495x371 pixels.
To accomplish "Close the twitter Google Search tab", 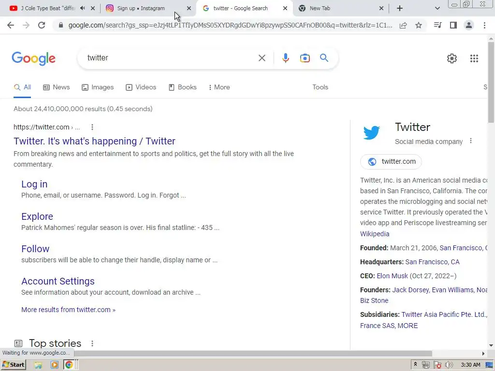I will [x=285, y=8].
